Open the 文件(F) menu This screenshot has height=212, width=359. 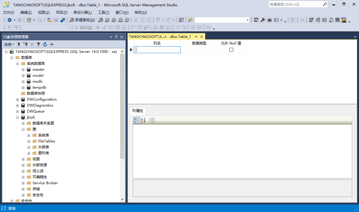pos(9,12)
